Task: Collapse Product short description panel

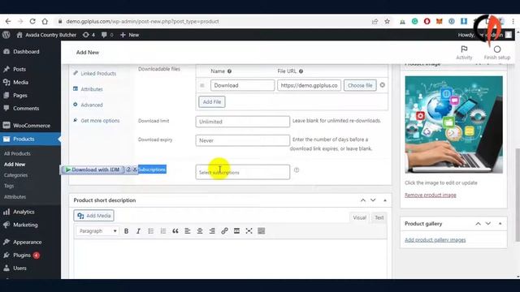Action: 384,200
